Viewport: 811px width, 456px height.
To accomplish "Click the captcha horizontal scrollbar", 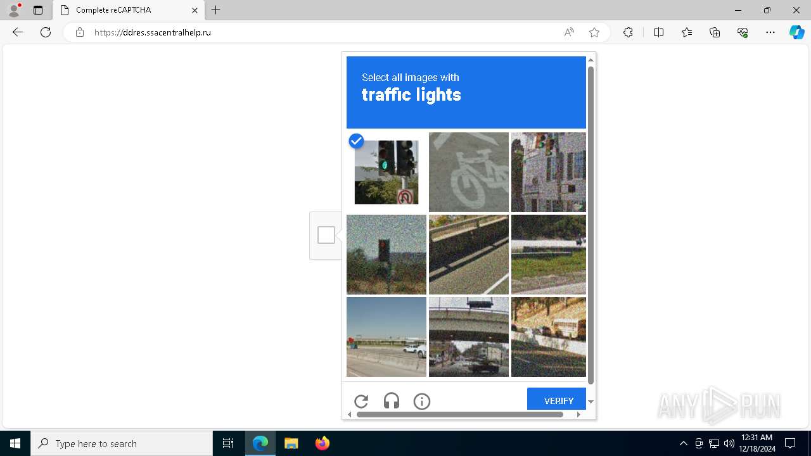I will coord(460,414).
